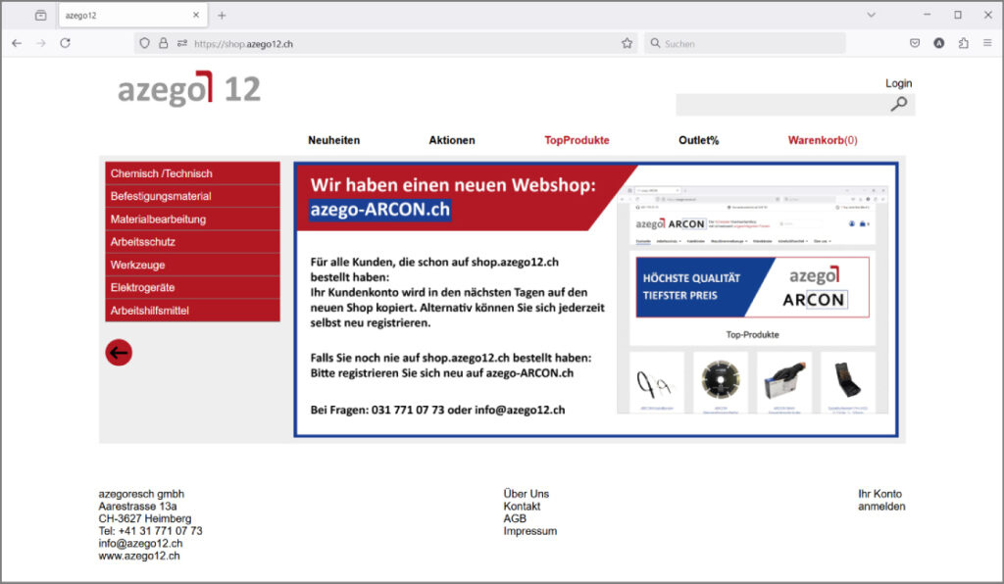Bookmark this page with star icon

click(x=627, y=43)
